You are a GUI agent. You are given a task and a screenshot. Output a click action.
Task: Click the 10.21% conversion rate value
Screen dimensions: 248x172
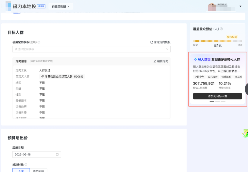(225, 84)
